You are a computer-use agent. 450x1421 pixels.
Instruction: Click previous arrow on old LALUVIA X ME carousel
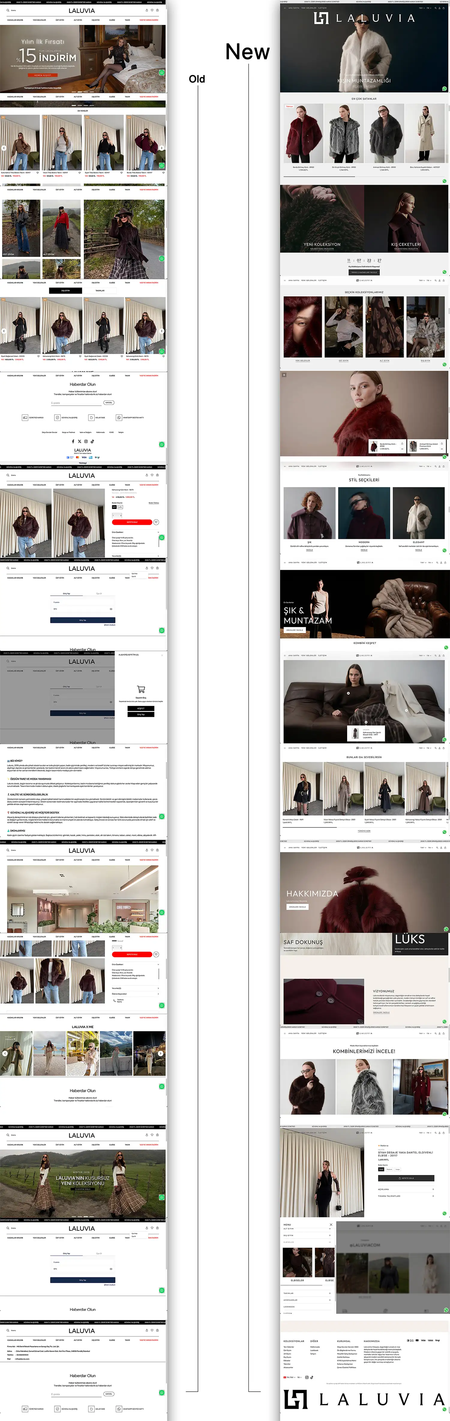coord(5,1053)
